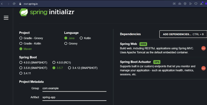Remove the Spring Web dependency
The image size is (207, 105).
[x=203, y=48]
